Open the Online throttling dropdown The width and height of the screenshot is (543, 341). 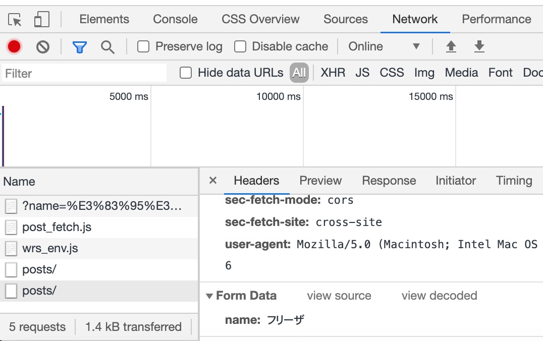click(x=384, y=46)
